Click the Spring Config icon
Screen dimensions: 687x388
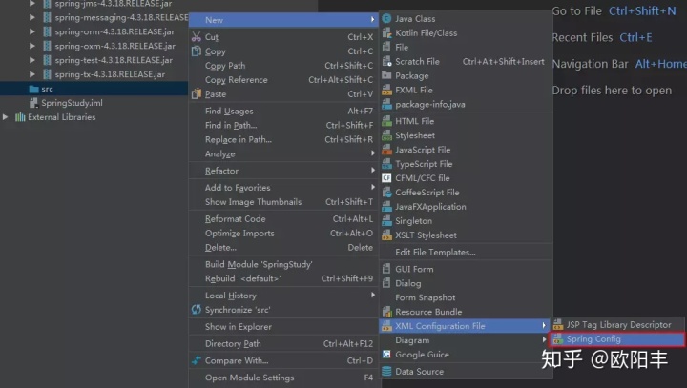click(x=558, y=339)
